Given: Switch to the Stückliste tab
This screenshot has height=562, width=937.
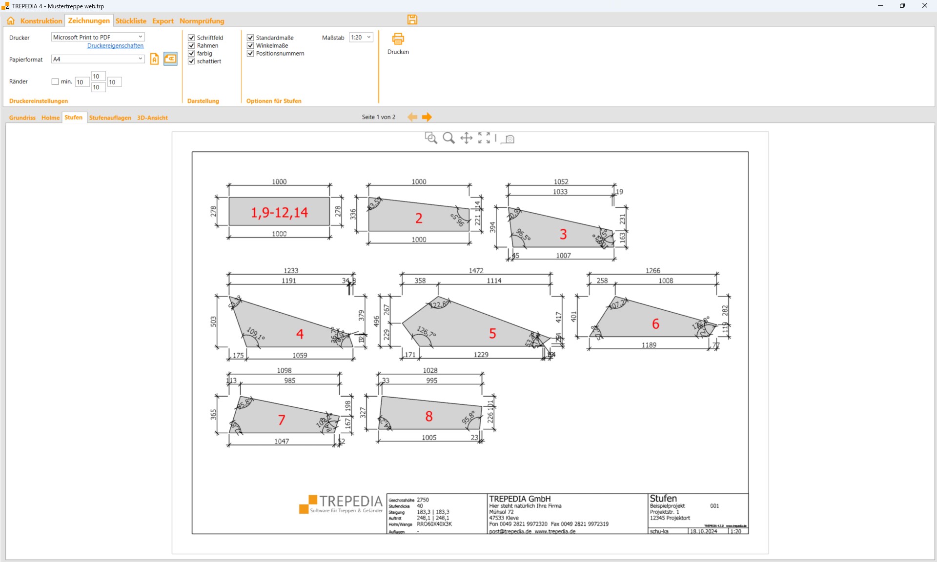Looking at the screenshot, I should click(131, 21).
